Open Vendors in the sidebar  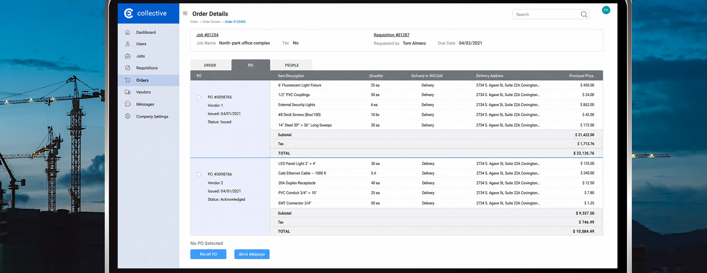click(x=148, y=92)
